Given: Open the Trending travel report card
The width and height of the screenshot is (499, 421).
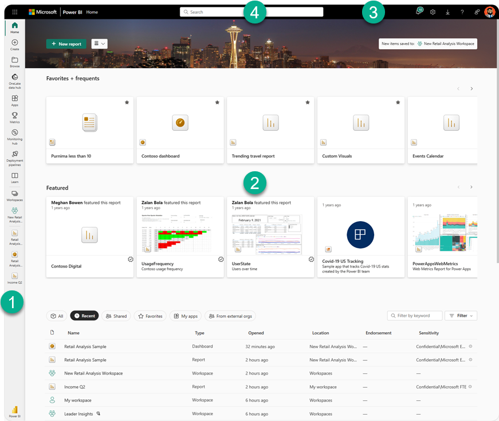Looking at the screenshot, I should 270,130.
